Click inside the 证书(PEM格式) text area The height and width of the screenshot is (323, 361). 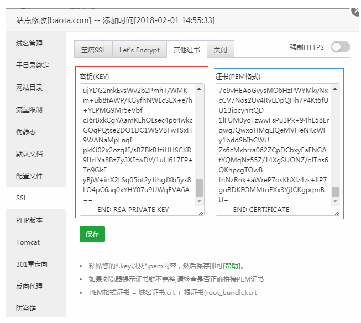pos(273,144)
